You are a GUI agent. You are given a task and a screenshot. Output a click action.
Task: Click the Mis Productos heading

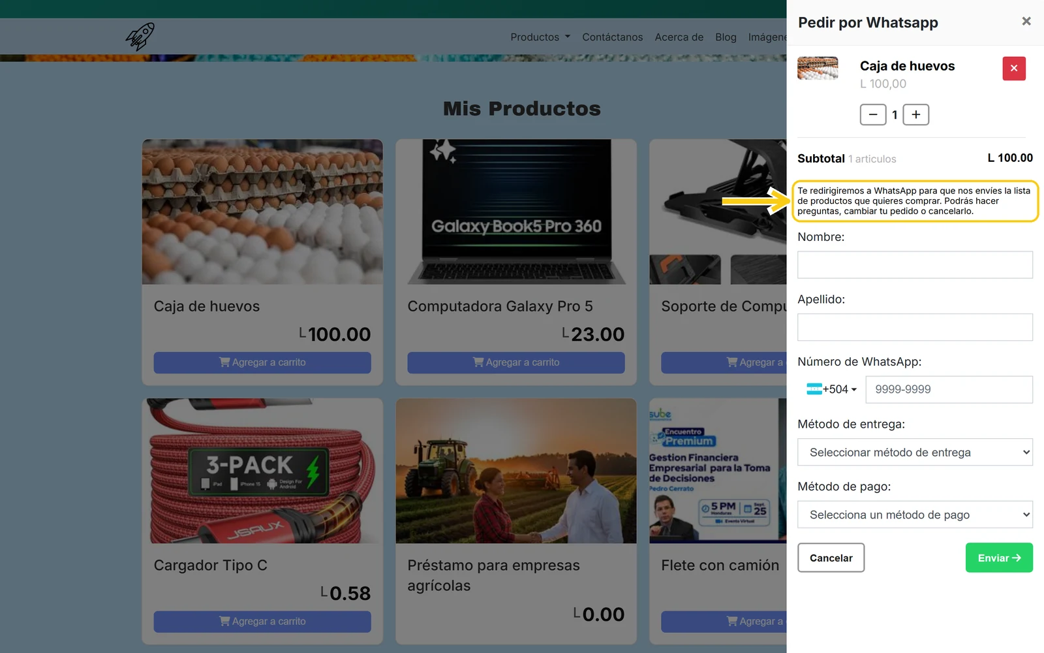click(x=522, y=108)
